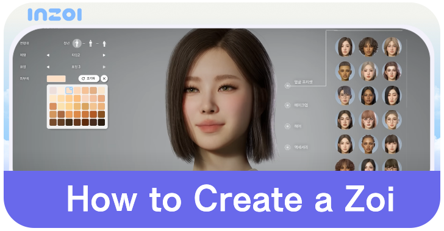The width and height of the screenshot is (444, 231).
Task: Choose the curly dark-haired preset in first row
Action: click(368, 47)
